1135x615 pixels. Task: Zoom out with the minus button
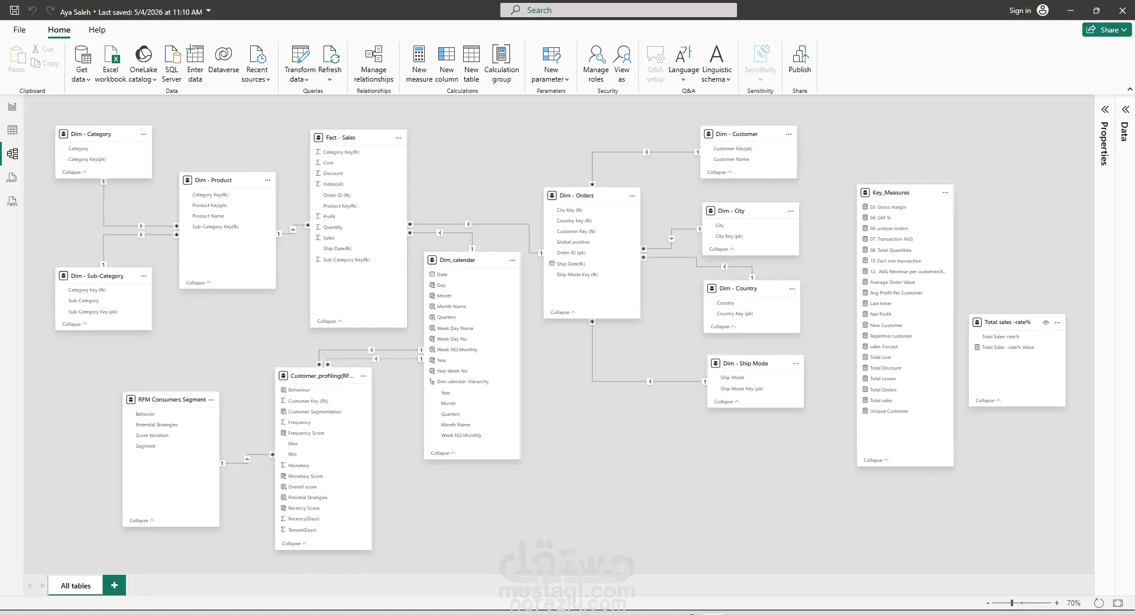tap(988, 603)
